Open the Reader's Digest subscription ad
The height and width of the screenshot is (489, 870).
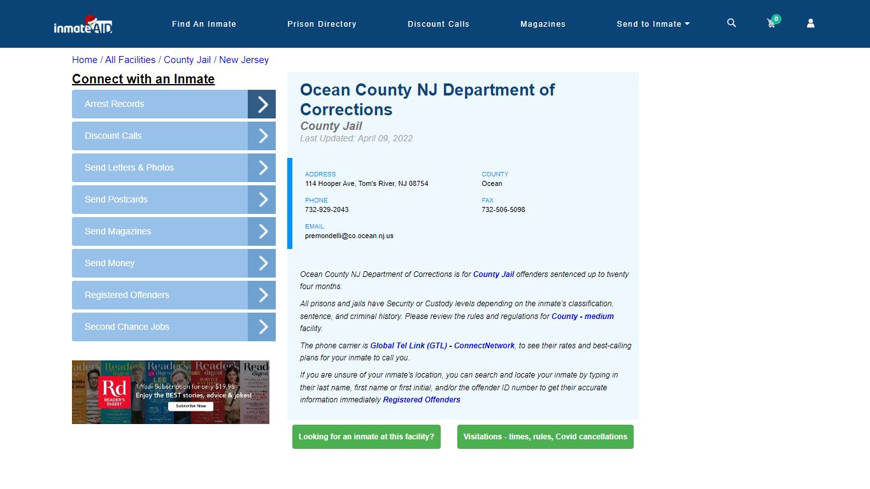pos(171,392)
